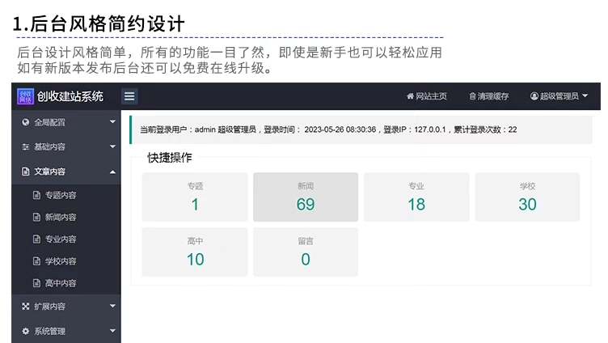Toggle the sidebar with the hamburger button
The height and width of the screenshot is (343, 608).
click(129, 96)
